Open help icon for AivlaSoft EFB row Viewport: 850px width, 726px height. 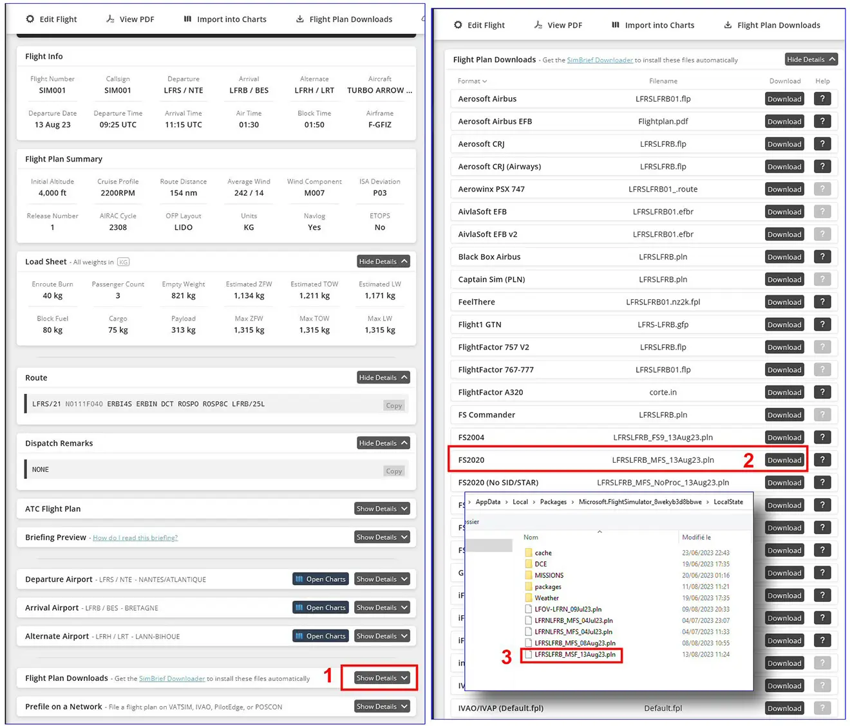pos(822,212)
